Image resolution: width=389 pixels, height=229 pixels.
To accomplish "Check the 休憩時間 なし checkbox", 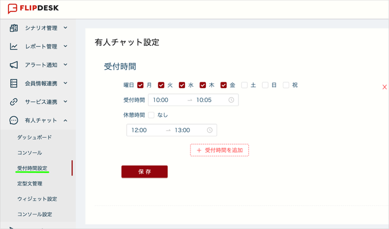I will (151, 115).
